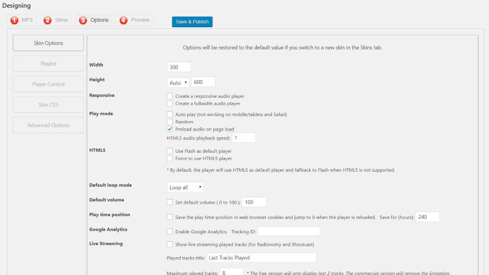Screen dimensions: 489x275
Task: Focus the Tracking ID text field
Action: tap(288, 231)
